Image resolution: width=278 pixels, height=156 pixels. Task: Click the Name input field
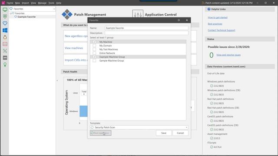point(146,28)
